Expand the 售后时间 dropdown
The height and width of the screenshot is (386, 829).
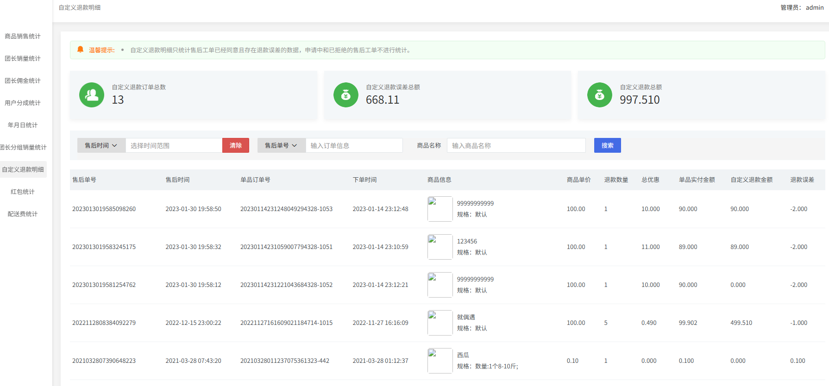point(101,145)
